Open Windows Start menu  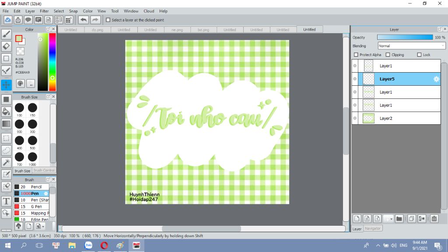pyautogui.click(x=8, y=245)
